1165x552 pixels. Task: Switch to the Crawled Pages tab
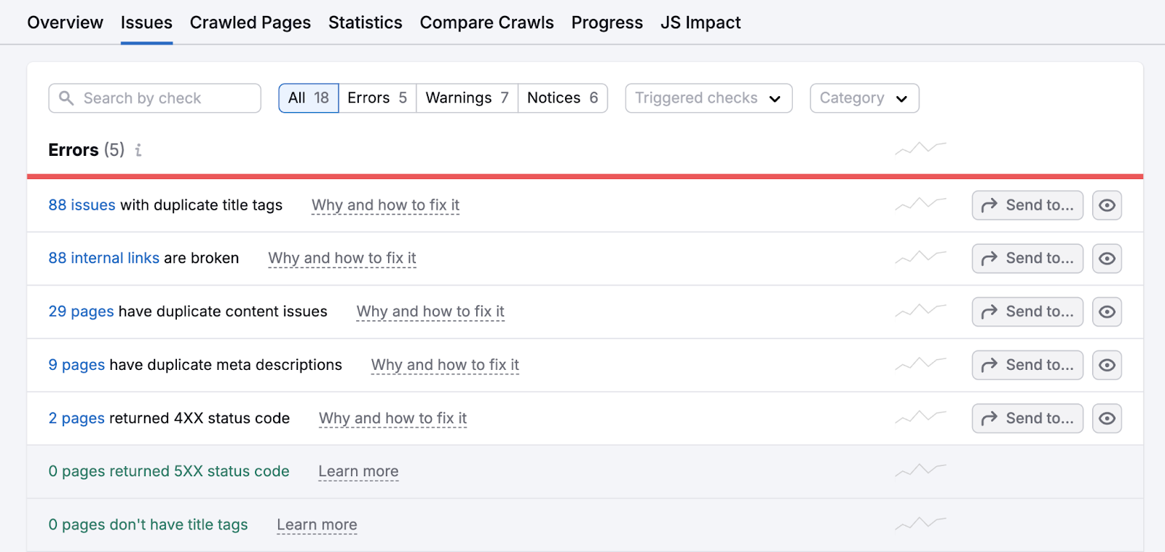point(250,23)
